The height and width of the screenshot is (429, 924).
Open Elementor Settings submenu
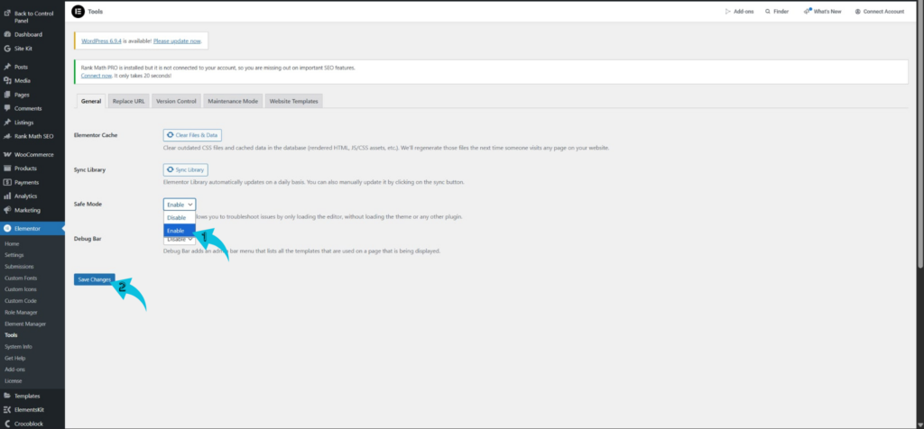coord(14,255)
